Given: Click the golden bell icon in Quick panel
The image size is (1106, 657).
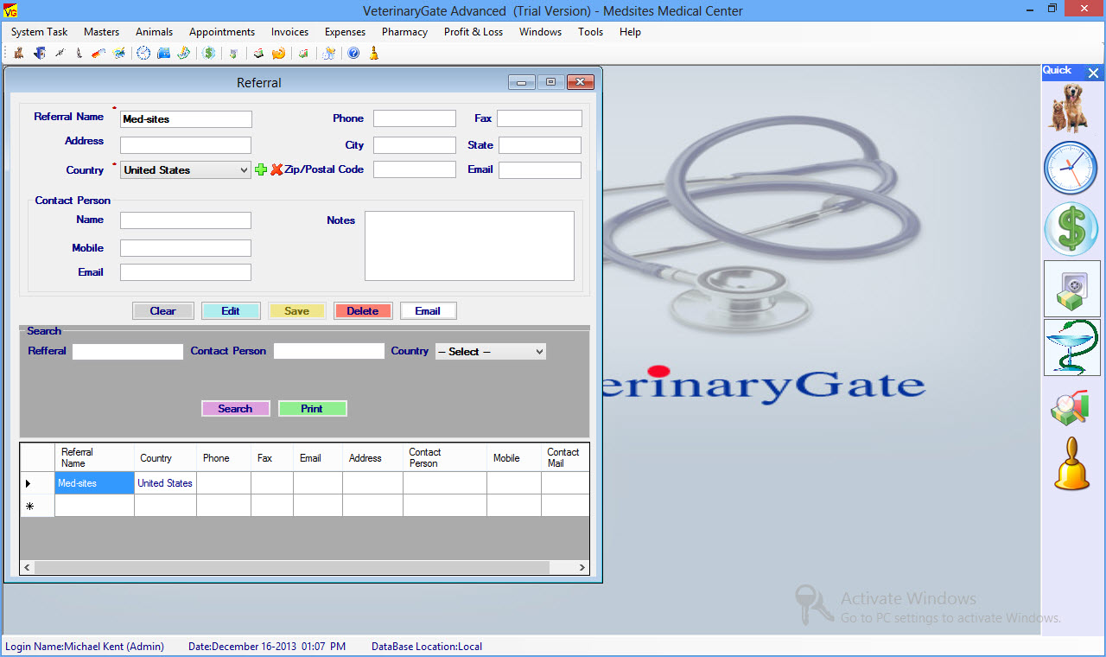Looking at the screenshot, I should (1071, 465).
